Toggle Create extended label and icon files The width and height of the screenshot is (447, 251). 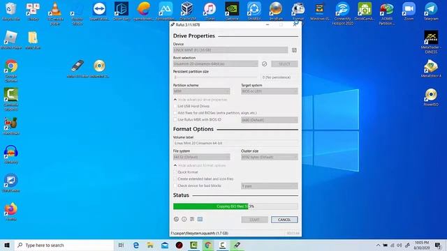pyautogui.click(x=175, y=179)
